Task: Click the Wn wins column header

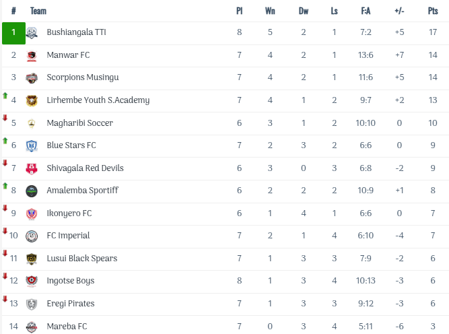Action: (270, 11)
